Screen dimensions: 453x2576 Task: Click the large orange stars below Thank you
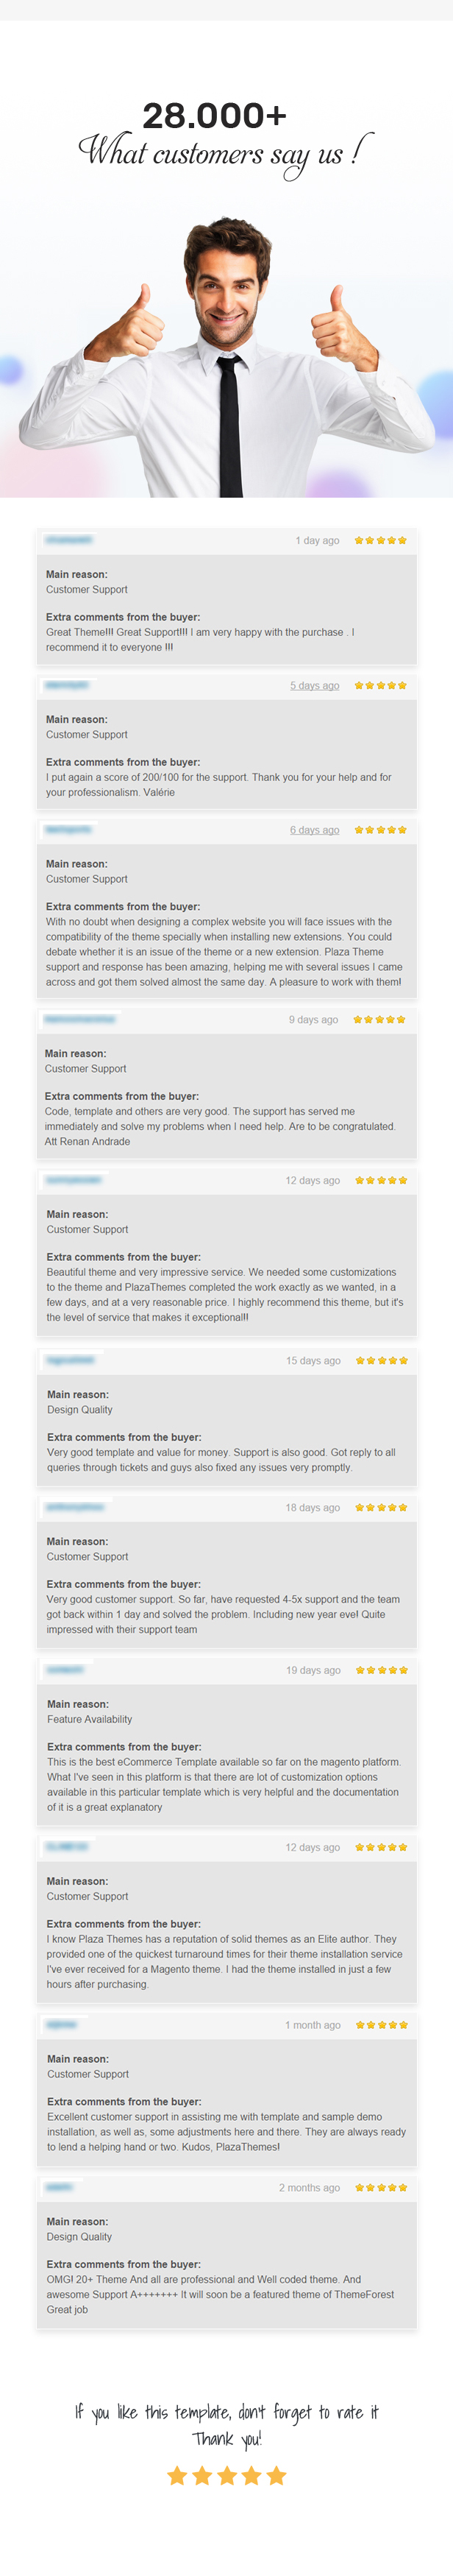(226, 2476)
